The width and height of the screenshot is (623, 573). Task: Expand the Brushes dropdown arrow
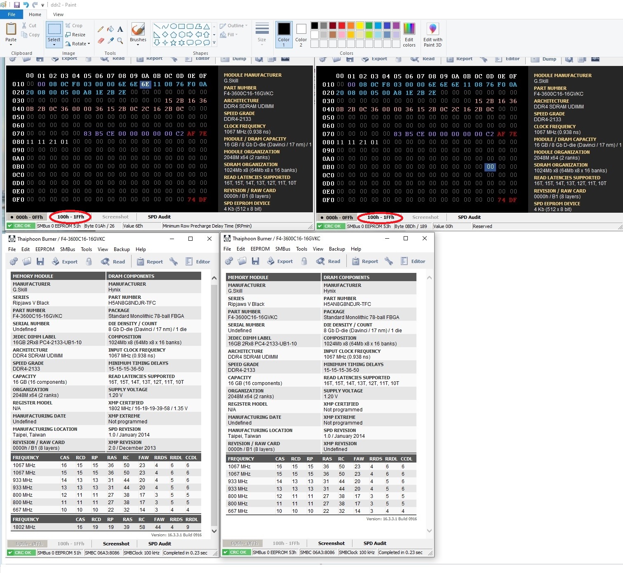pyautogui.click(x=138, y=45)
